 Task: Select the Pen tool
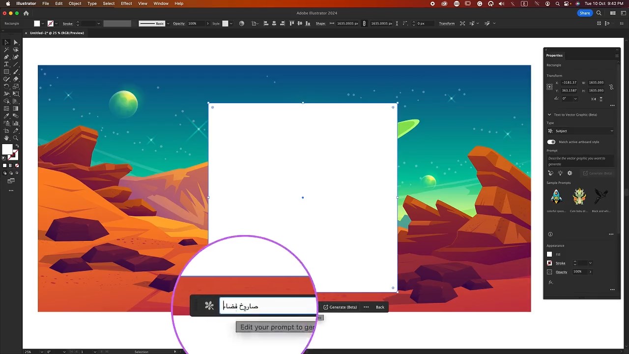(x=6, y=57)
